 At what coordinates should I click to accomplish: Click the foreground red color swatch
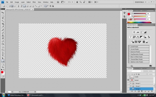pos(2,72)
